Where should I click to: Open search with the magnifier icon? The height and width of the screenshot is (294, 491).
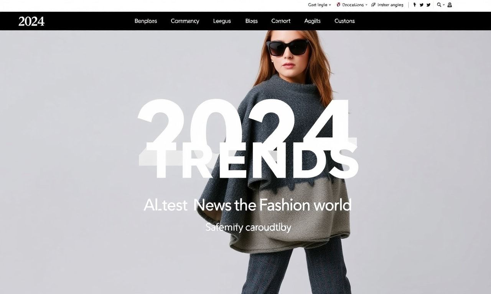point(439,5)
